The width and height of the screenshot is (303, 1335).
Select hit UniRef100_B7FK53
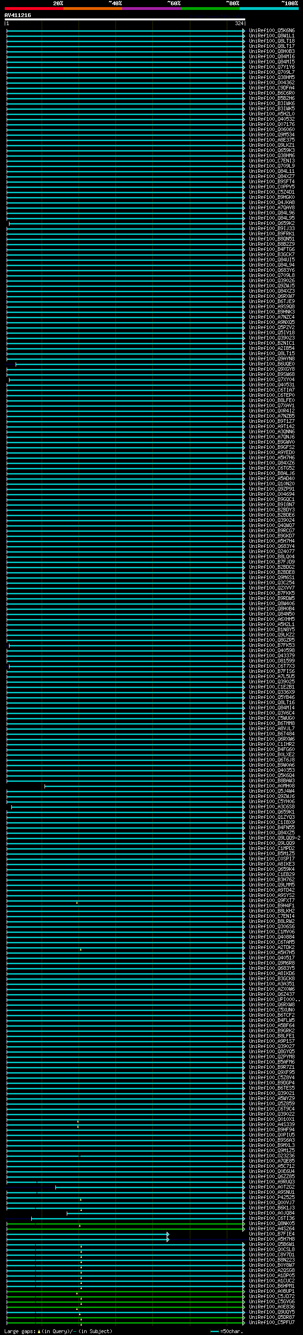271,645
